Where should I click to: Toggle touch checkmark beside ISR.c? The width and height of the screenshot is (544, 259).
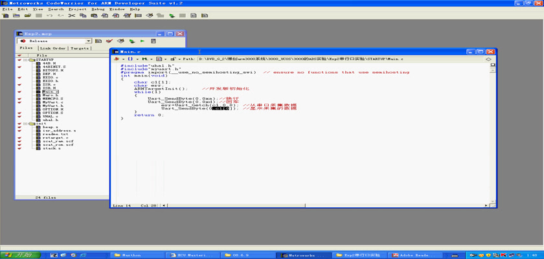coord(19,85)
